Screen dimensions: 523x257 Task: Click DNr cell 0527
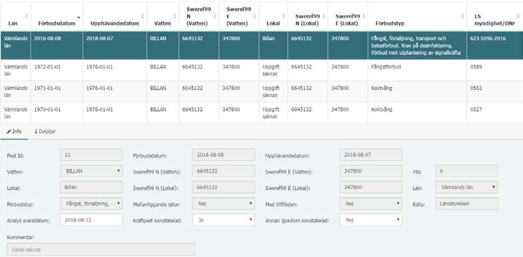(x=495, y=113)
